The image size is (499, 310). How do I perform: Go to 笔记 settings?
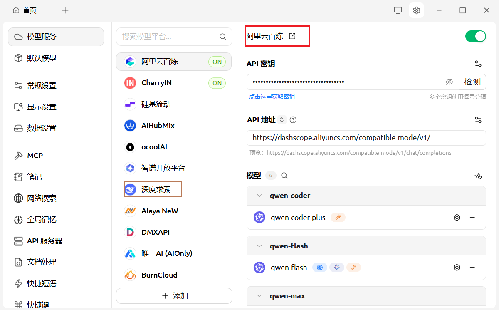[x=56, y=177]
